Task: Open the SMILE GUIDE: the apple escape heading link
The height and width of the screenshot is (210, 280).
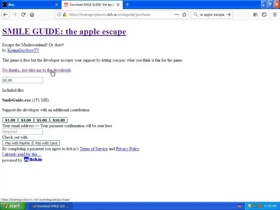Action: point(64,32)
